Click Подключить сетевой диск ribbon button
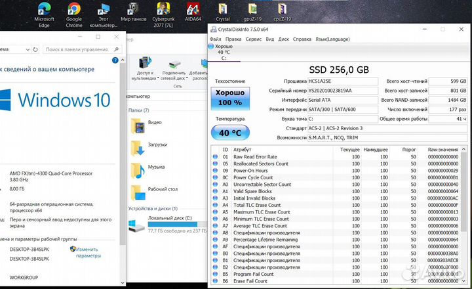 [174, 70]
